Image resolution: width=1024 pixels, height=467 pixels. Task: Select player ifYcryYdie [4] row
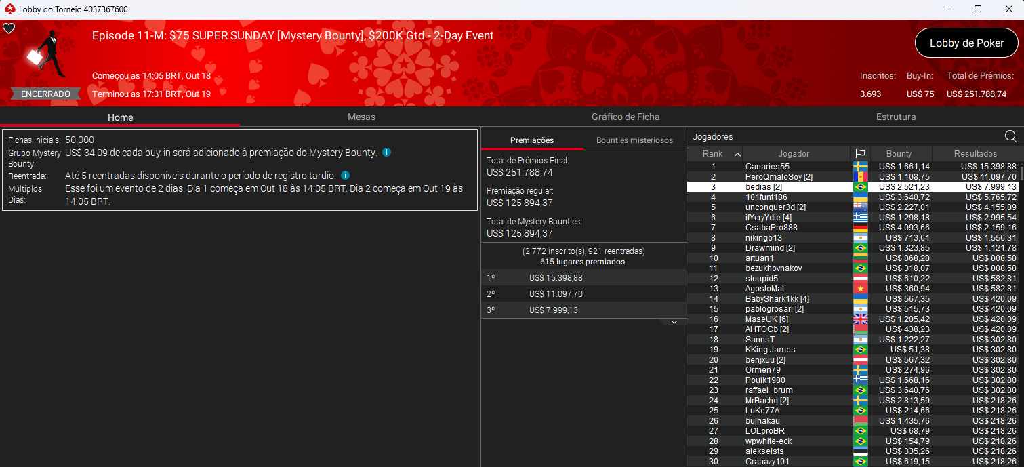(x=854, y=218)
